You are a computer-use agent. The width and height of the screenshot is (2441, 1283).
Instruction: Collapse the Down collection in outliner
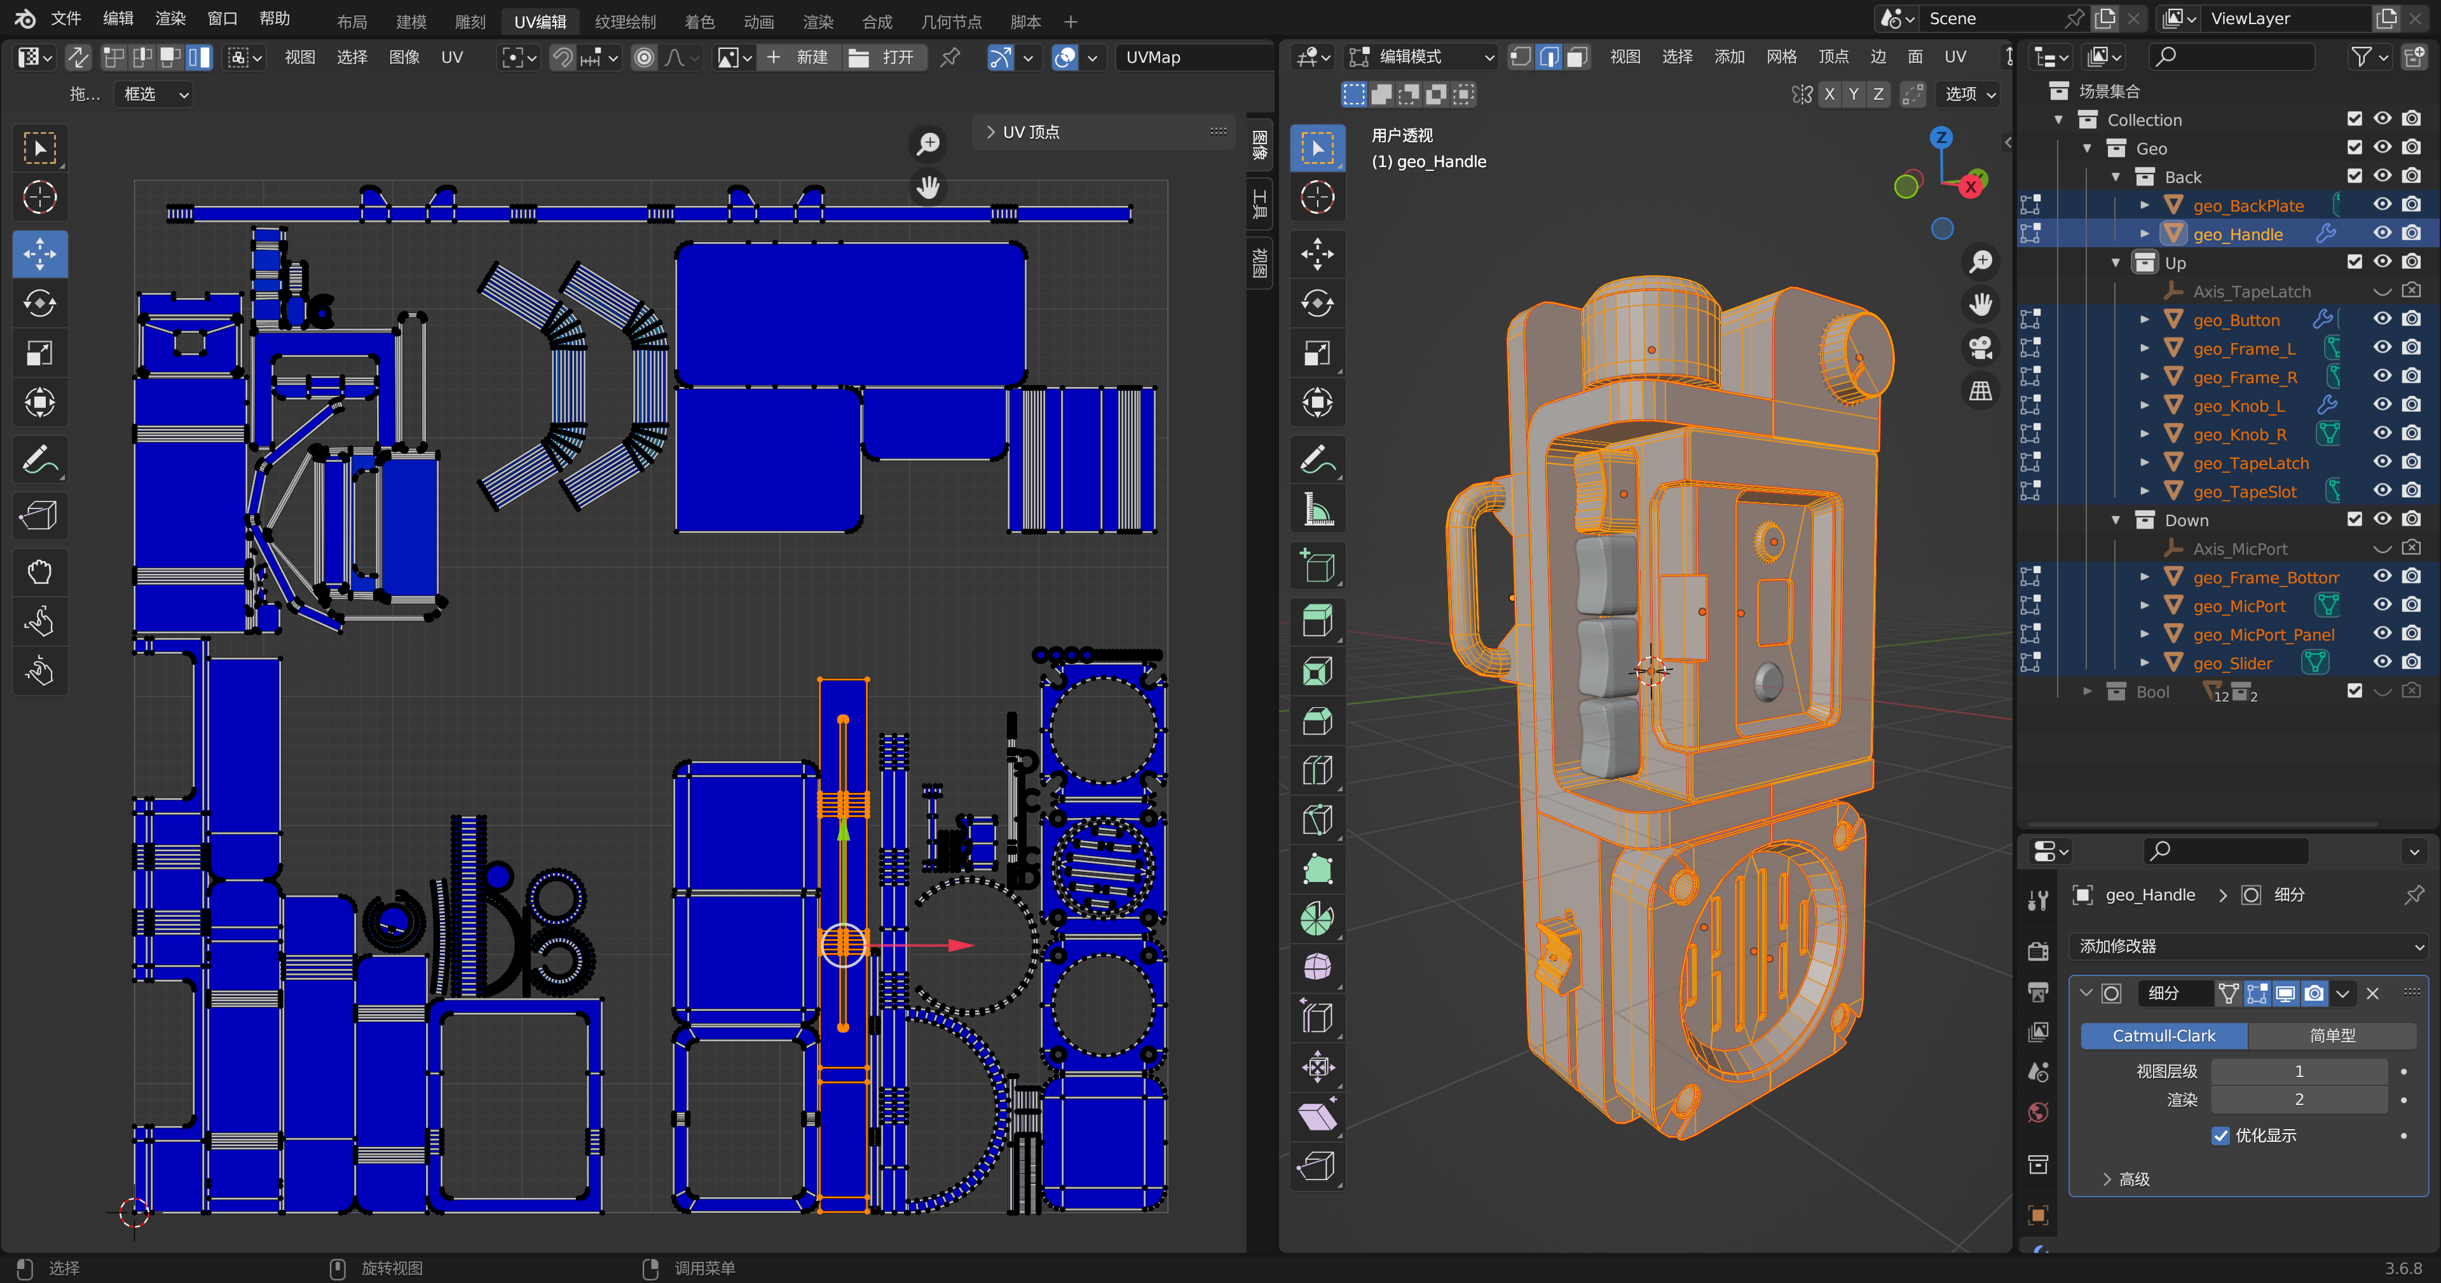(2116, 520)
